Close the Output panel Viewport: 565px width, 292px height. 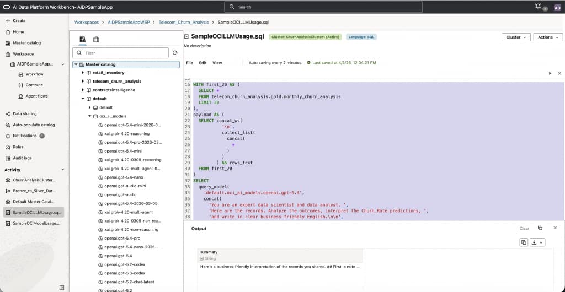555,228
